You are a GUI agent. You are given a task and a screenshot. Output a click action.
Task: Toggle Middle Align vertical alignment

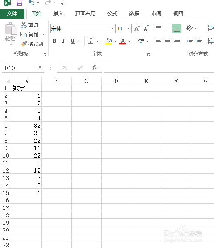pos(168,28)
